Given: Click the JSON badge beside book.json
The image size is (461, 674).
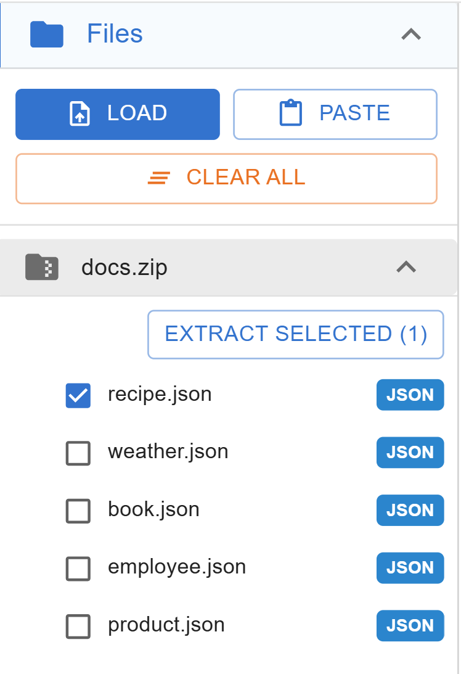Looking at the screenshot, I should [x=410, y=510].
